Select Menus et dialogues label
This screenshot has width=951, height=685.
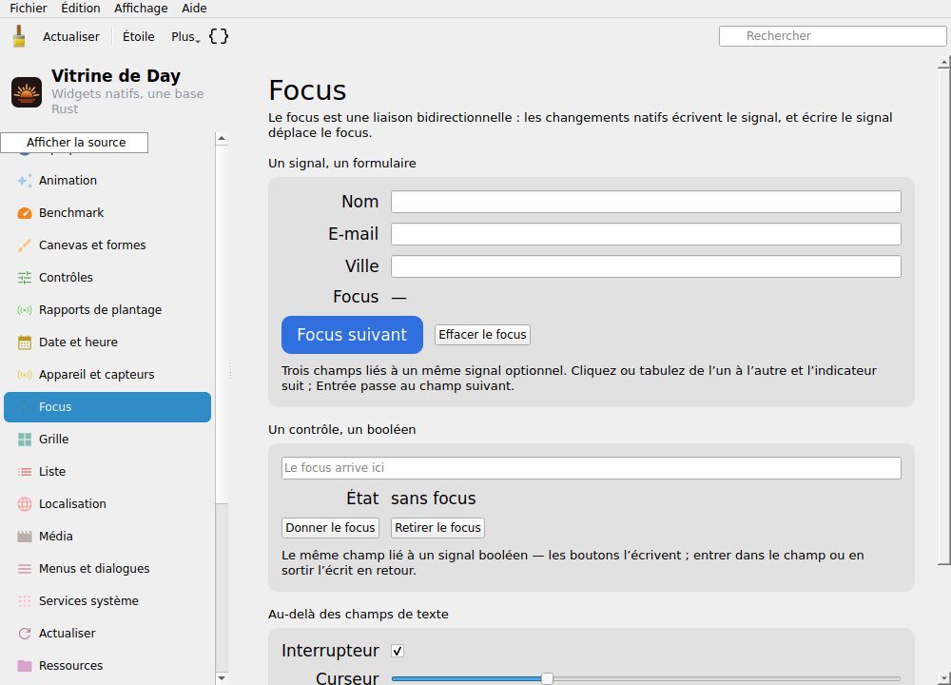click(x=94, y=569)
